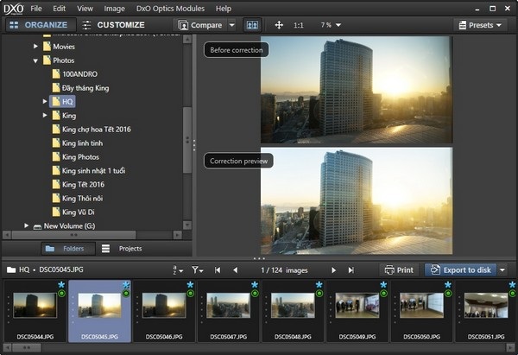Click the folder tree scroll up arrow
This screenshot has width=518, height=355.
click(187, 40)
